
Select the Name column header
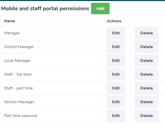click(x=10, y=21)
